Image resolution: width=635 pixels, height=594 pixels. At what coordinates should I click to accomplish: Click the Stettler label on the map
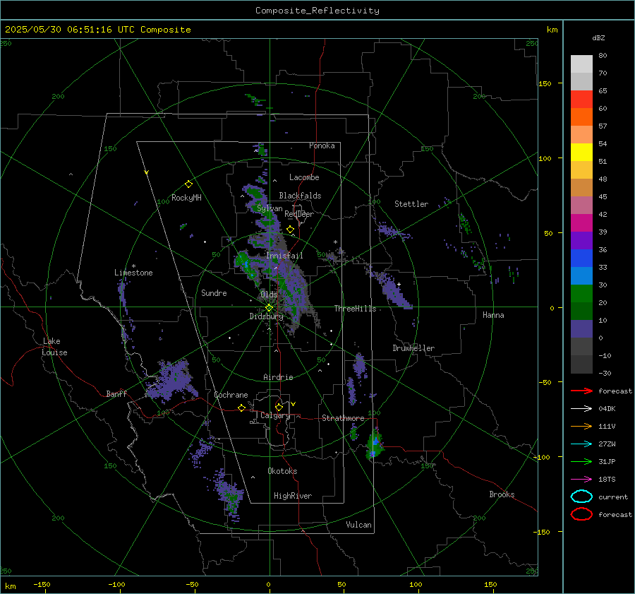point(411,204)
